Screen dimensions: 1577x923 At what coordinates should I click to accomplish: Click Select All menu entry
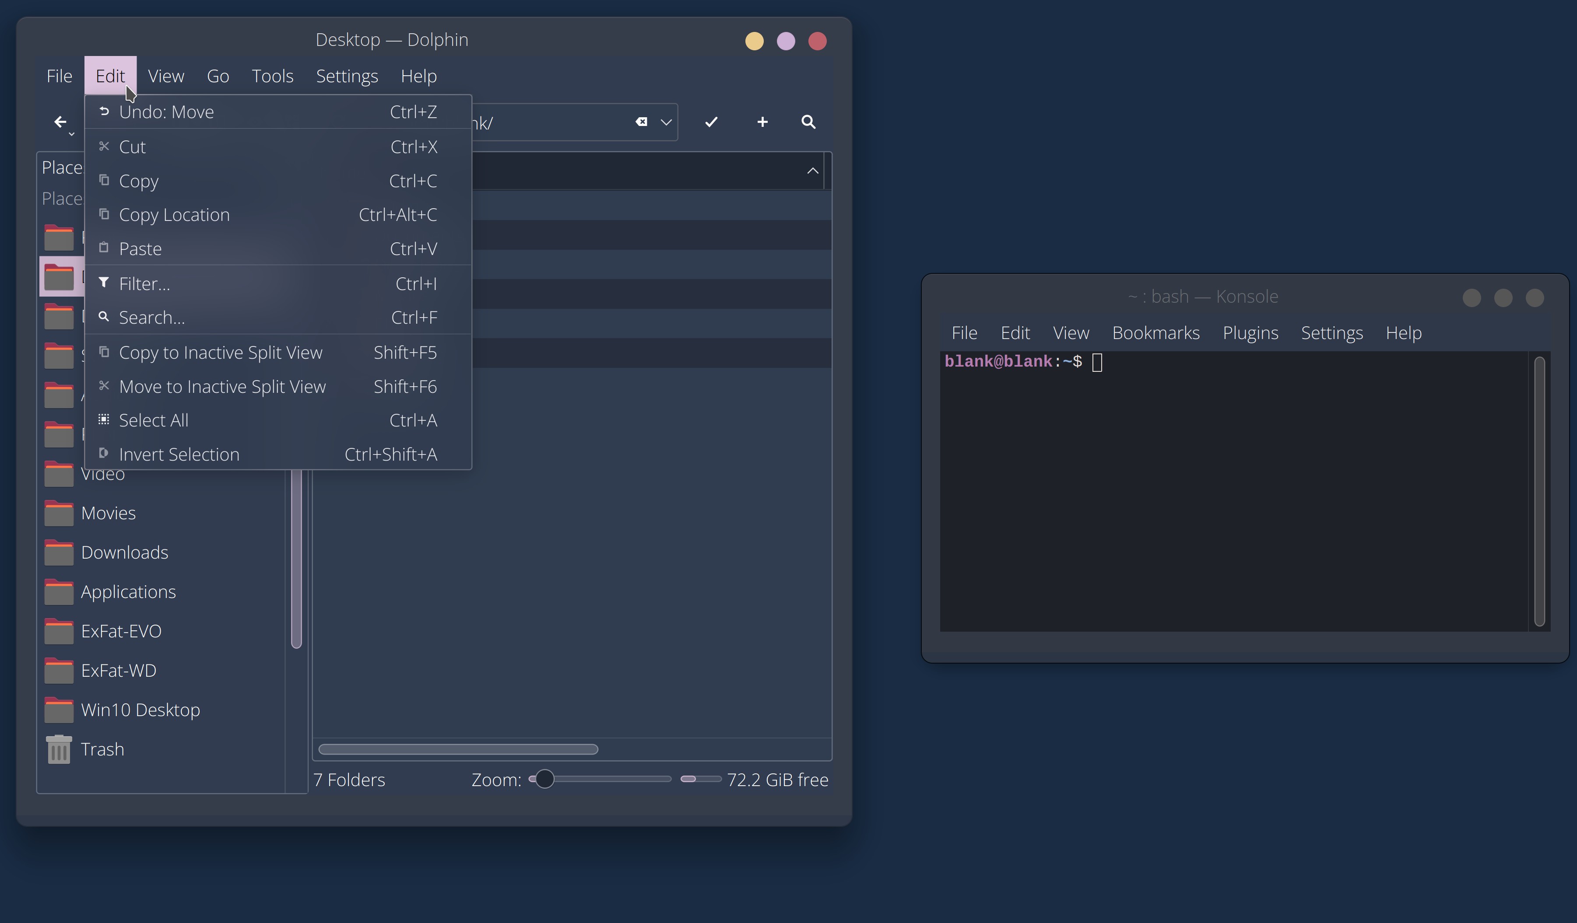[278, 420]
